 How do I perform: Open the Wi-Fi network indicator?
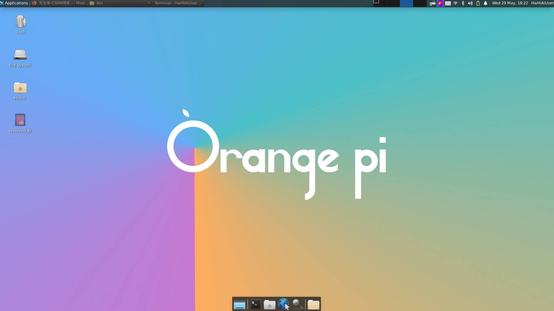coord(455,3)
